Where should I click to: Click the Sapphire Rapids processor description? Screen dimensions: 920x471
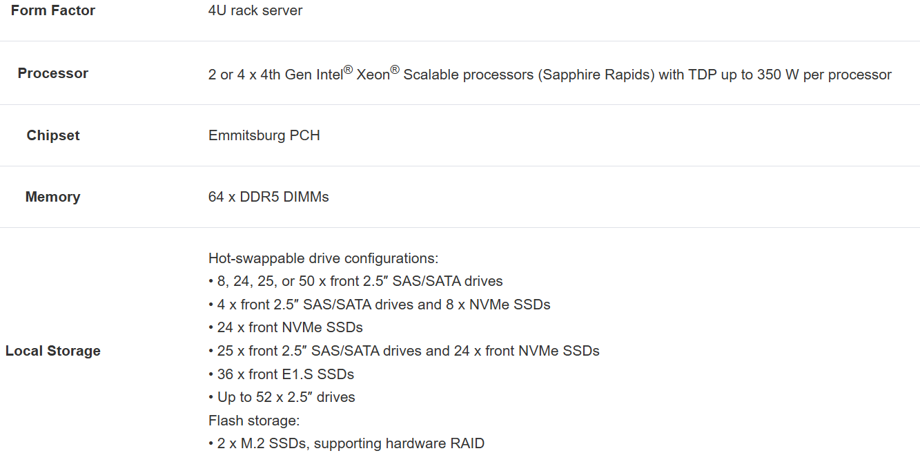pos(550,74)
